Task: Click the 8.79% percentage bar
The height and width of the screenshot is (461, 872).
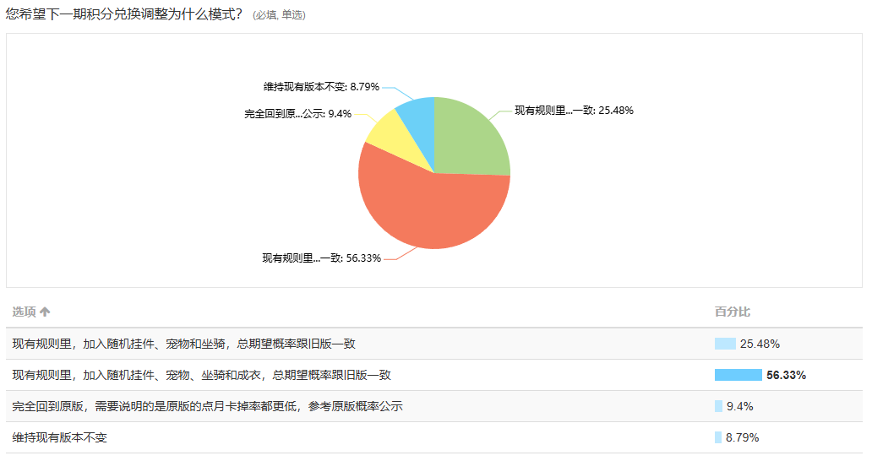Action: point(718,437)
